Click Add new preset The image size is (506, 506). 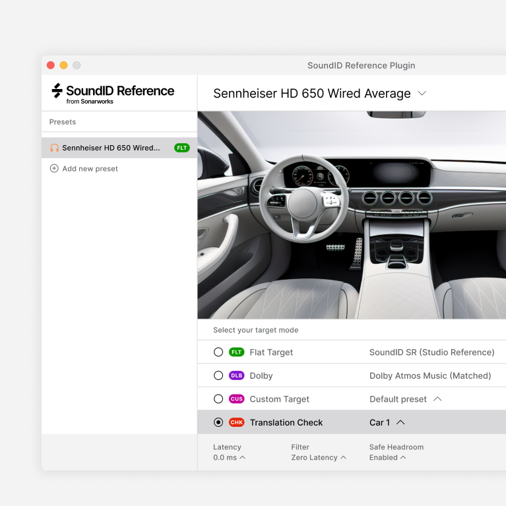click(x=90, y=169)
